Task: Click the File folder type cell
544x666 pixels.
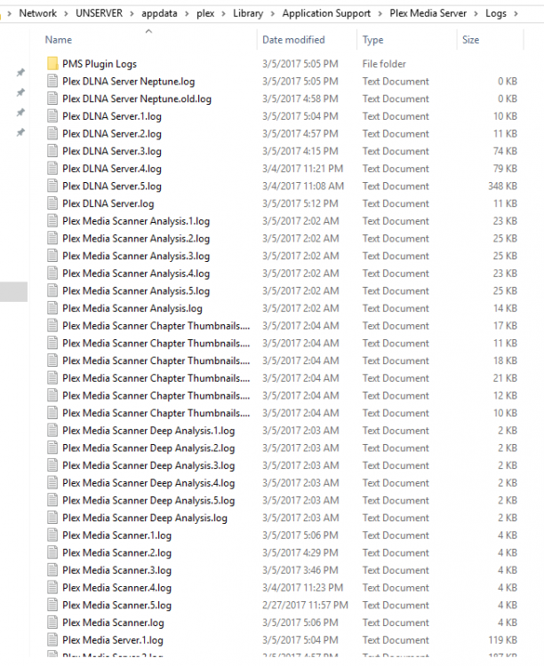Action: (384, 64)
